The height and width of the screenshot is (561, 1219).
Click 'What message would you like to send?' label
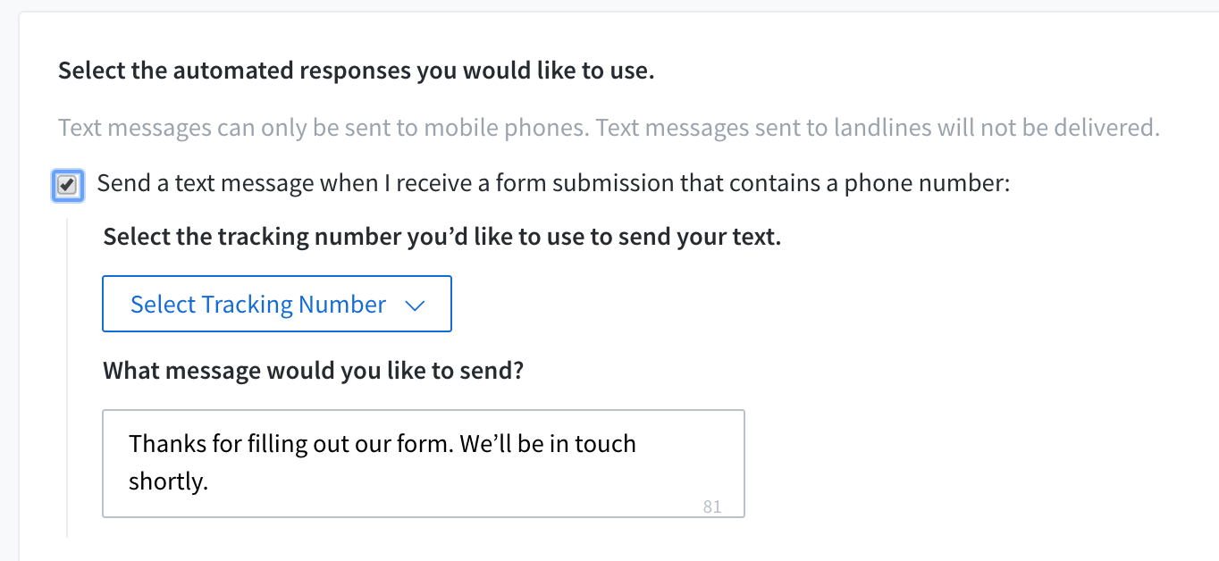point(313,371)
